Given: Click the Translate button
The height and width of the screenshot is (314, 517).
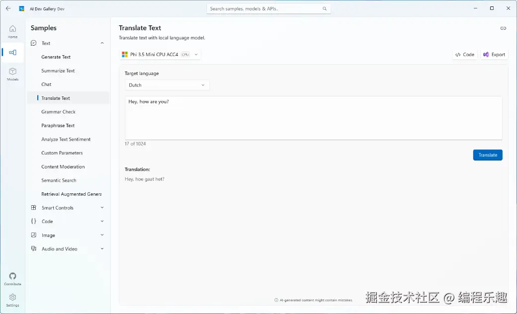Looking at the screenshot, I should pyautogui.click(x=487, y=155).
